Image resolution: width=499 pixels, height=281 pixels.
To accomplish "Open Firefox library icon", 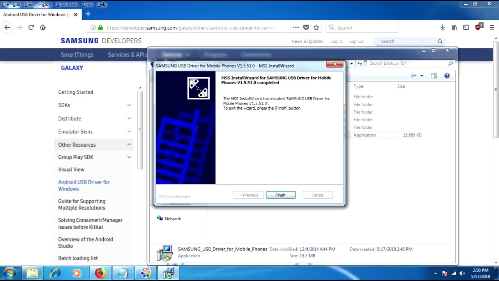I will 455,27.
